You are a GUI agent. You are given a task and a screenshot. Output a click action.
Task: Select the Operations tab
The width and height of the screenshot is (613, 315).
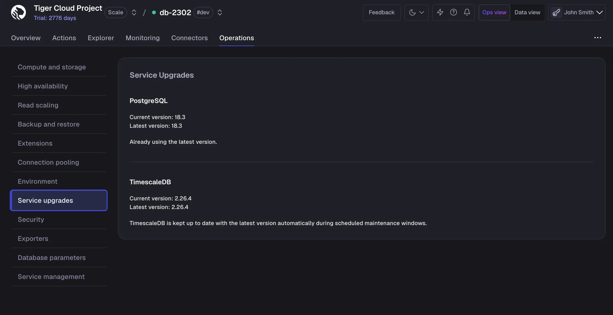237,38
